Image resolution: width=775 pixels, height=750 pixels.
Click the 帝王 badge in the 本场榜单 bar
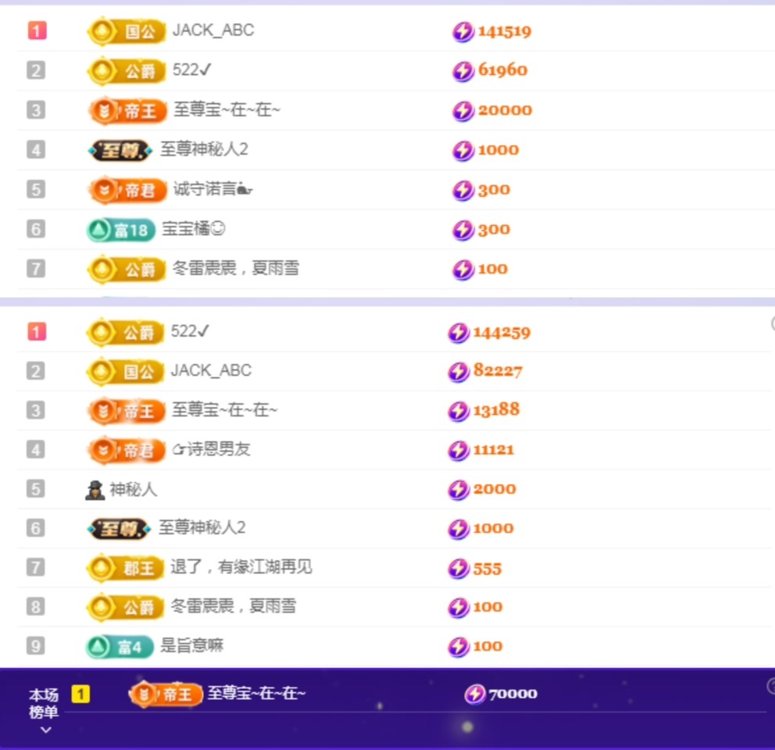166,694
